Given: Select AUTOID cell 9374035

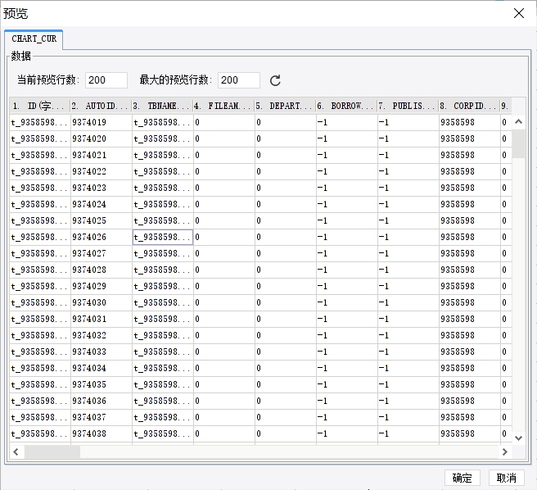Looking at the screenshot, I should coord(102,385).
